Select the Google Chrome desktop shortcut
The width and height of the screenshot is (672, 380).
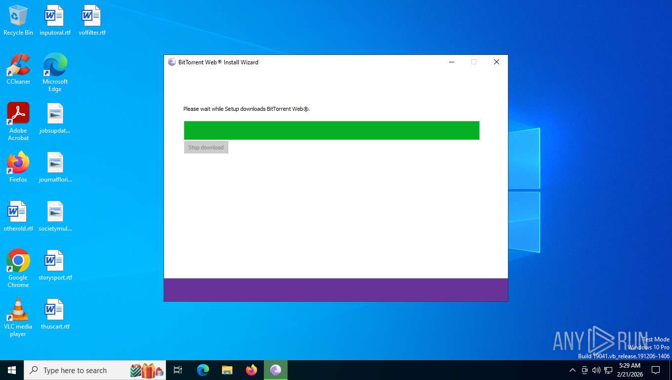click(x=18, y=269)
